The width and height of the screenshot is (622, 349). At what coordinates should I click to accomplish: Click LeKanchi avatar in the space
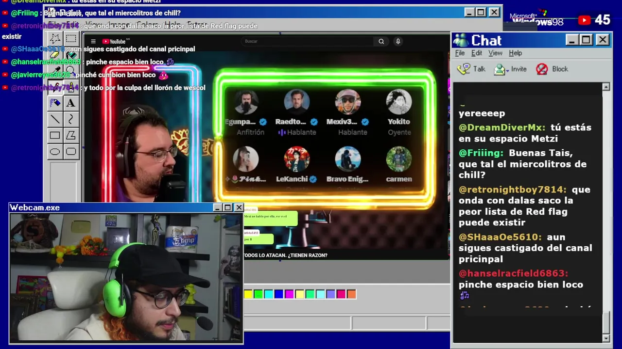(297, 159)
